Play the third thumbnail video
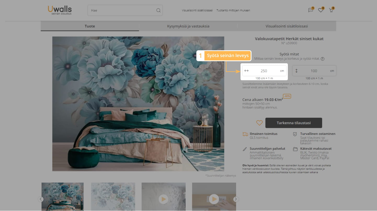Viewport: 377px width, 211px height. pyautogui.click(x=163, y=199)
